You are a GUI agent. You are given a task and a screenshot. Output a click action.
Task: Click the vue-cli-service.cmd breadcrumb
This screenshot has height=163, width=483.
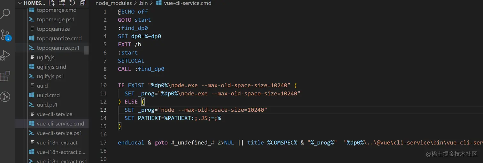[x=188, y=3]
